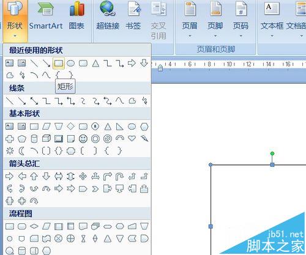Choose the Block Arc shape
306x255 pixels.
point(120,138)
